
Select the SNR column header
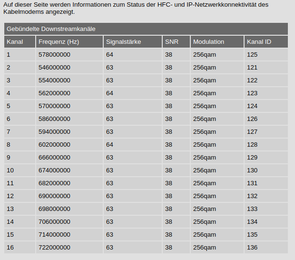tap(172, 42)
